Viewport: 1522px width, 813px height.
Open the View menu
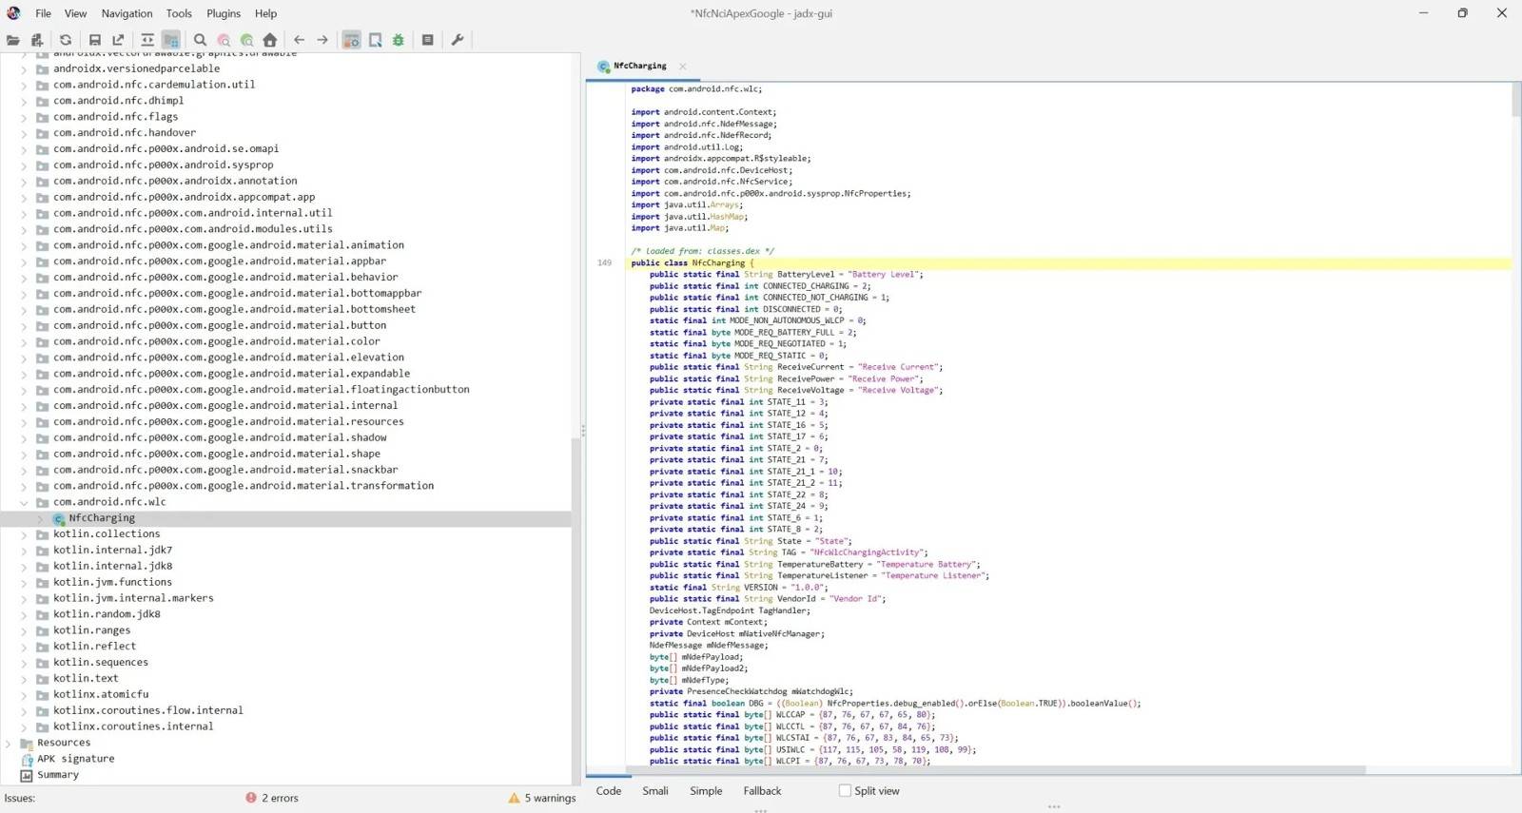tap(75, 13)
